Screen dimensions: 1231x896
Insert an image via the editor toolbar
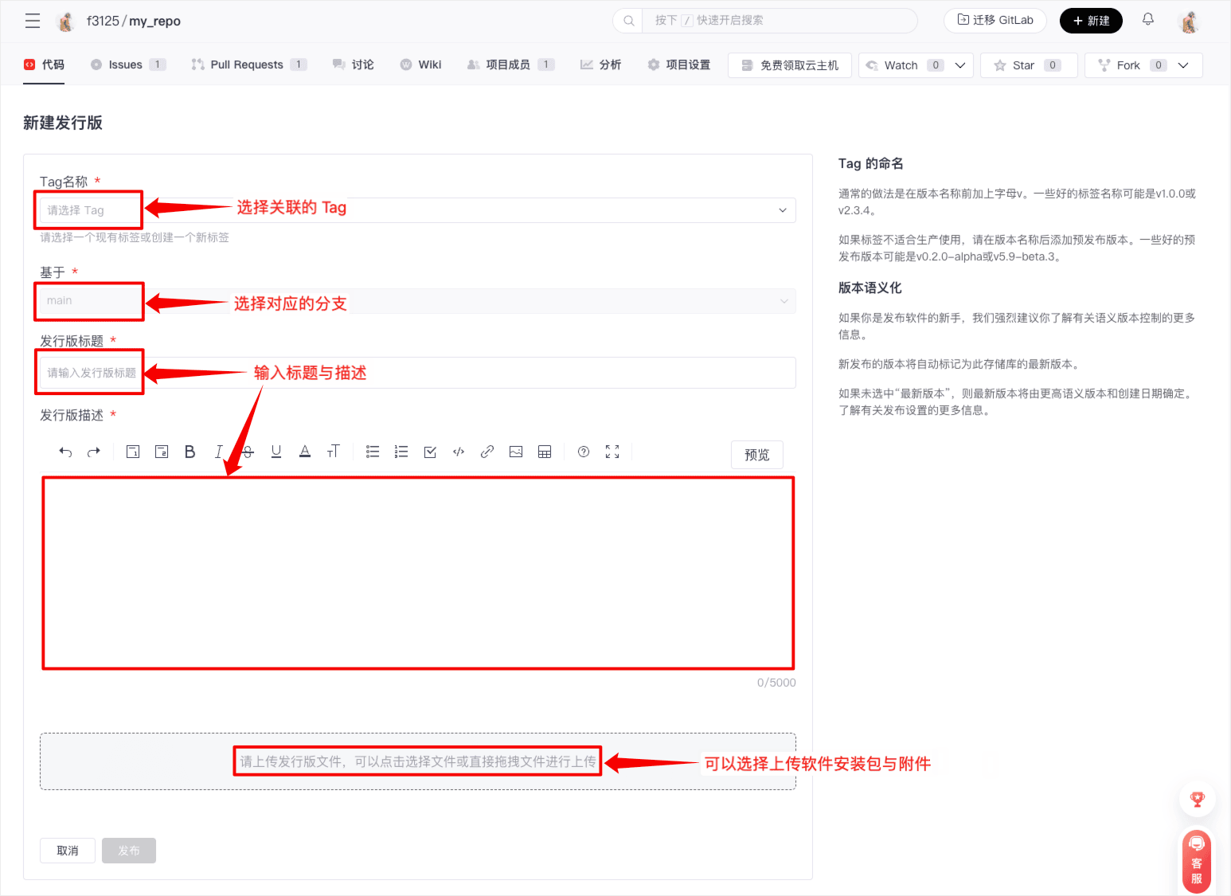click(x=516, y=452)
